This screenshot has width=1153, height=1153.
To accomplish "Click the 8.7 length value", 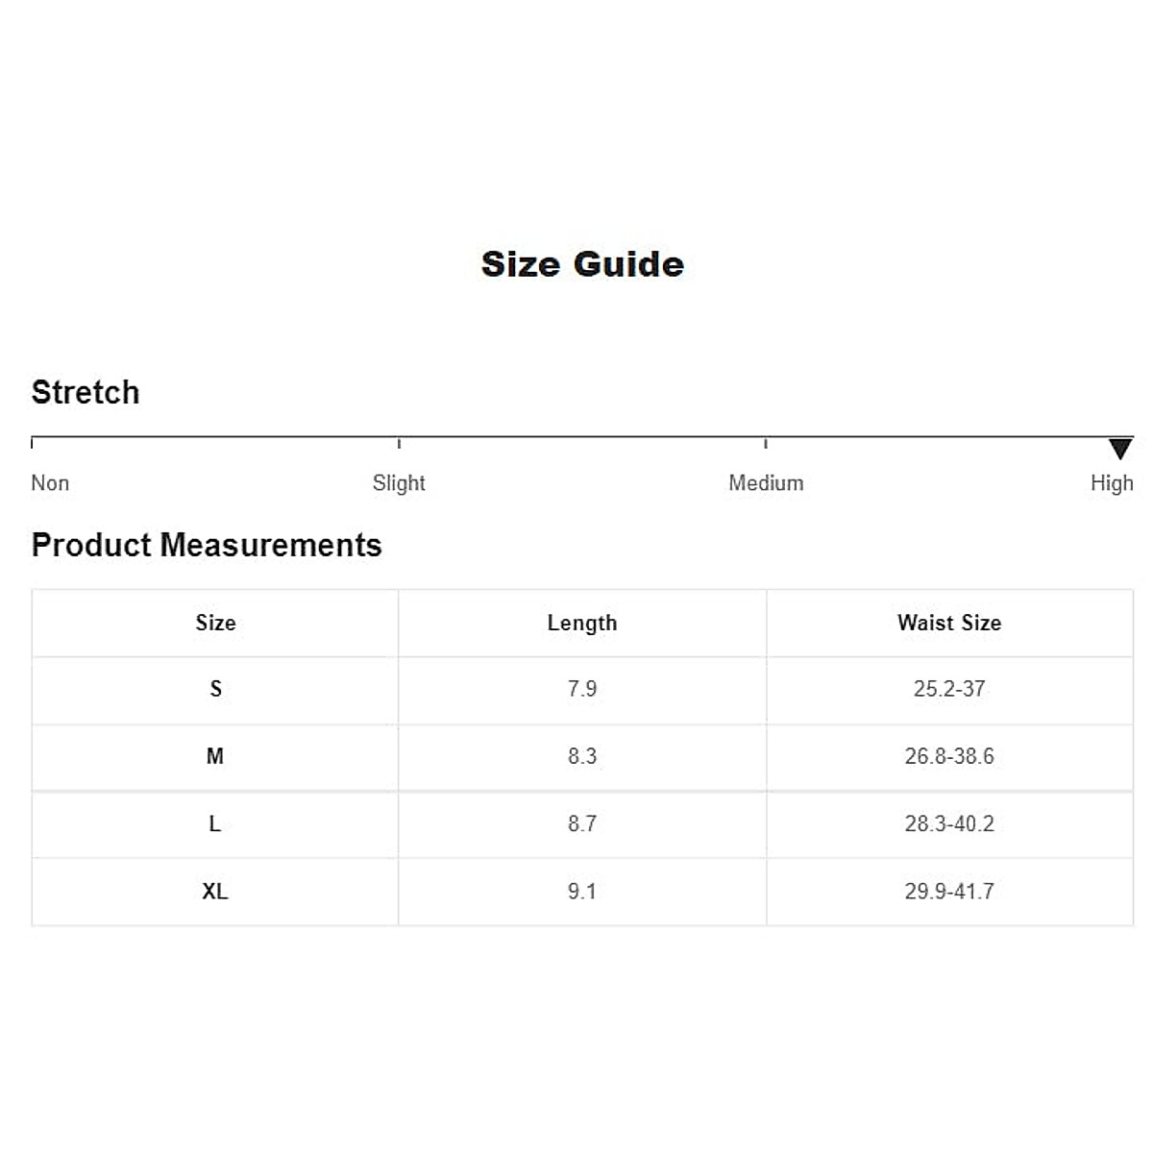I will (582, 823).
